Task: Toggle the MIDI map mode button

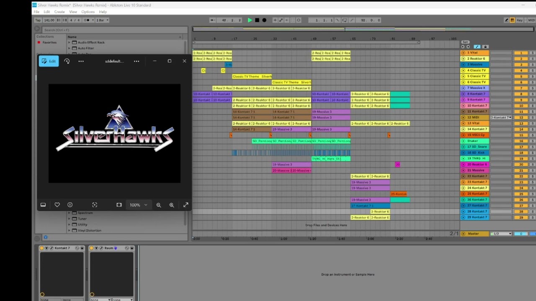Action: click(531, 20)
